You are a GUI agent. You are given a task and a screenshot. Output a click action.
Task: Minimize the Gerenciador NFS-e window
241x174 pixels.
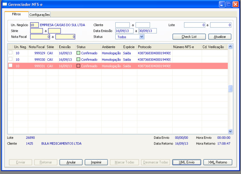222,4
